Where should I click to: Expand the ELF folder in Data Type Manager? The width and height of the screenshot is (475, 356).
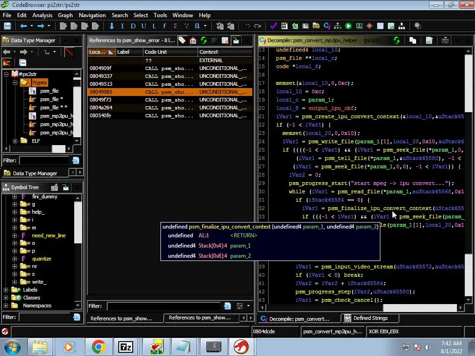pos(15,141)
